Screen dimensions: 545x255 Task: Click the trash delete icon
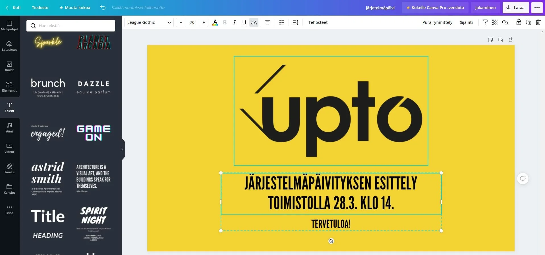[538, 22]
